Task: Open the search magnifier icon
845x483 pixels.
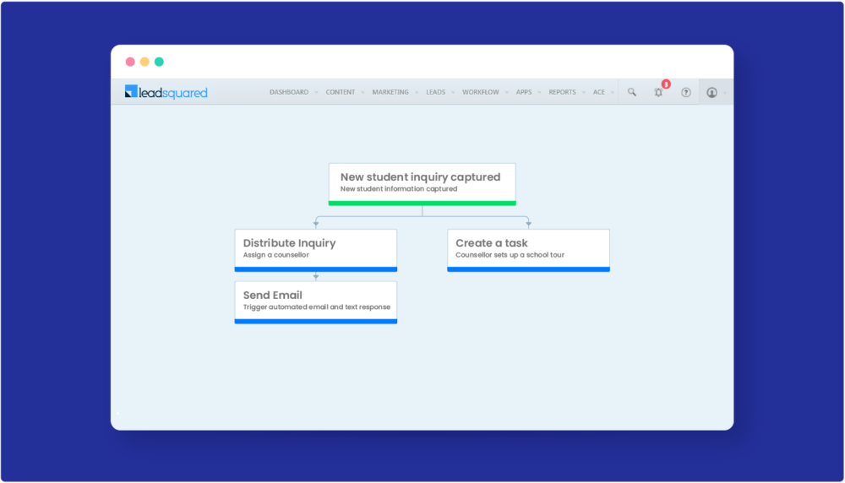Action: tap(631, 92)
